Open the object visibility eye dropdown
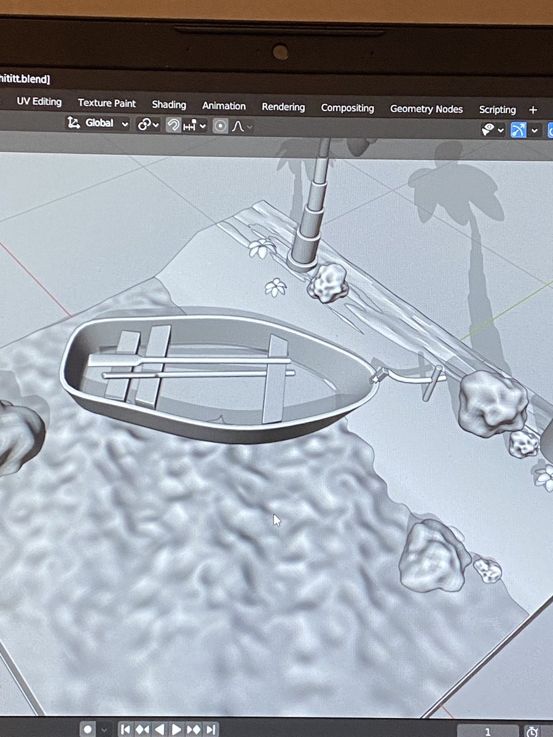553x737 pixels. point(493,130)
